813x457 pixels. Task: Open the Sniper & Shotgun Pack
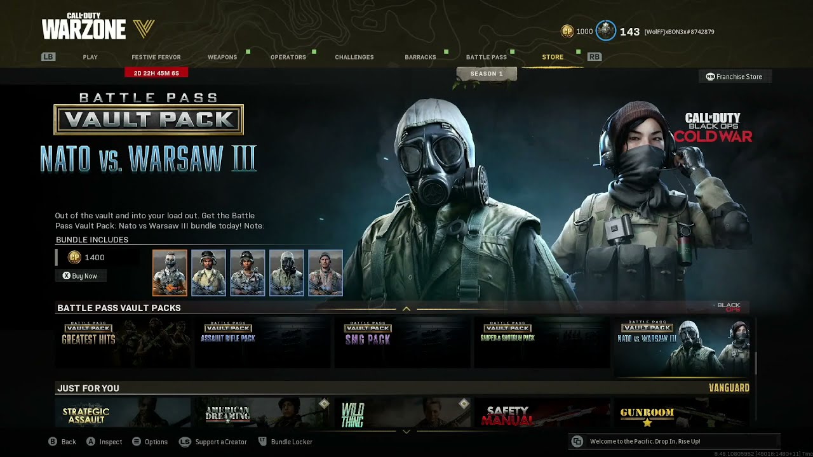542,343
